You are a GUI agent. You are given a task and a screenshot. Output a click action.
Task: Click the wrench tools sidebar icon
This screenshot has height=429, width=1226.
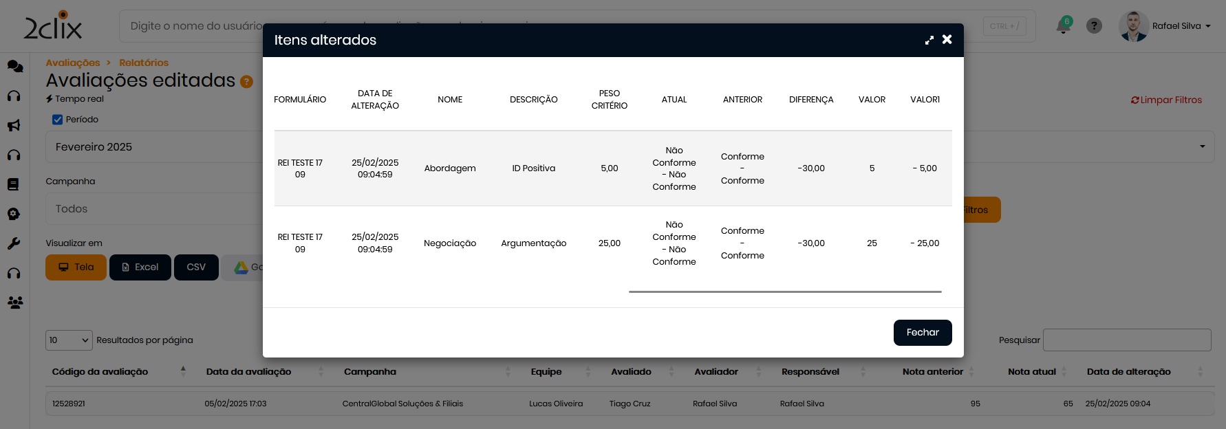(14, 243)
